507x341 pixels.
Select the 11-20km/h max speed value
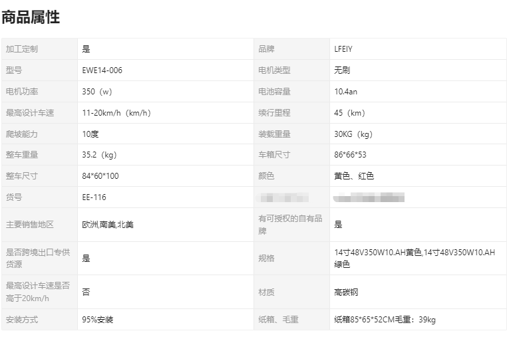(x=116, y=113)
